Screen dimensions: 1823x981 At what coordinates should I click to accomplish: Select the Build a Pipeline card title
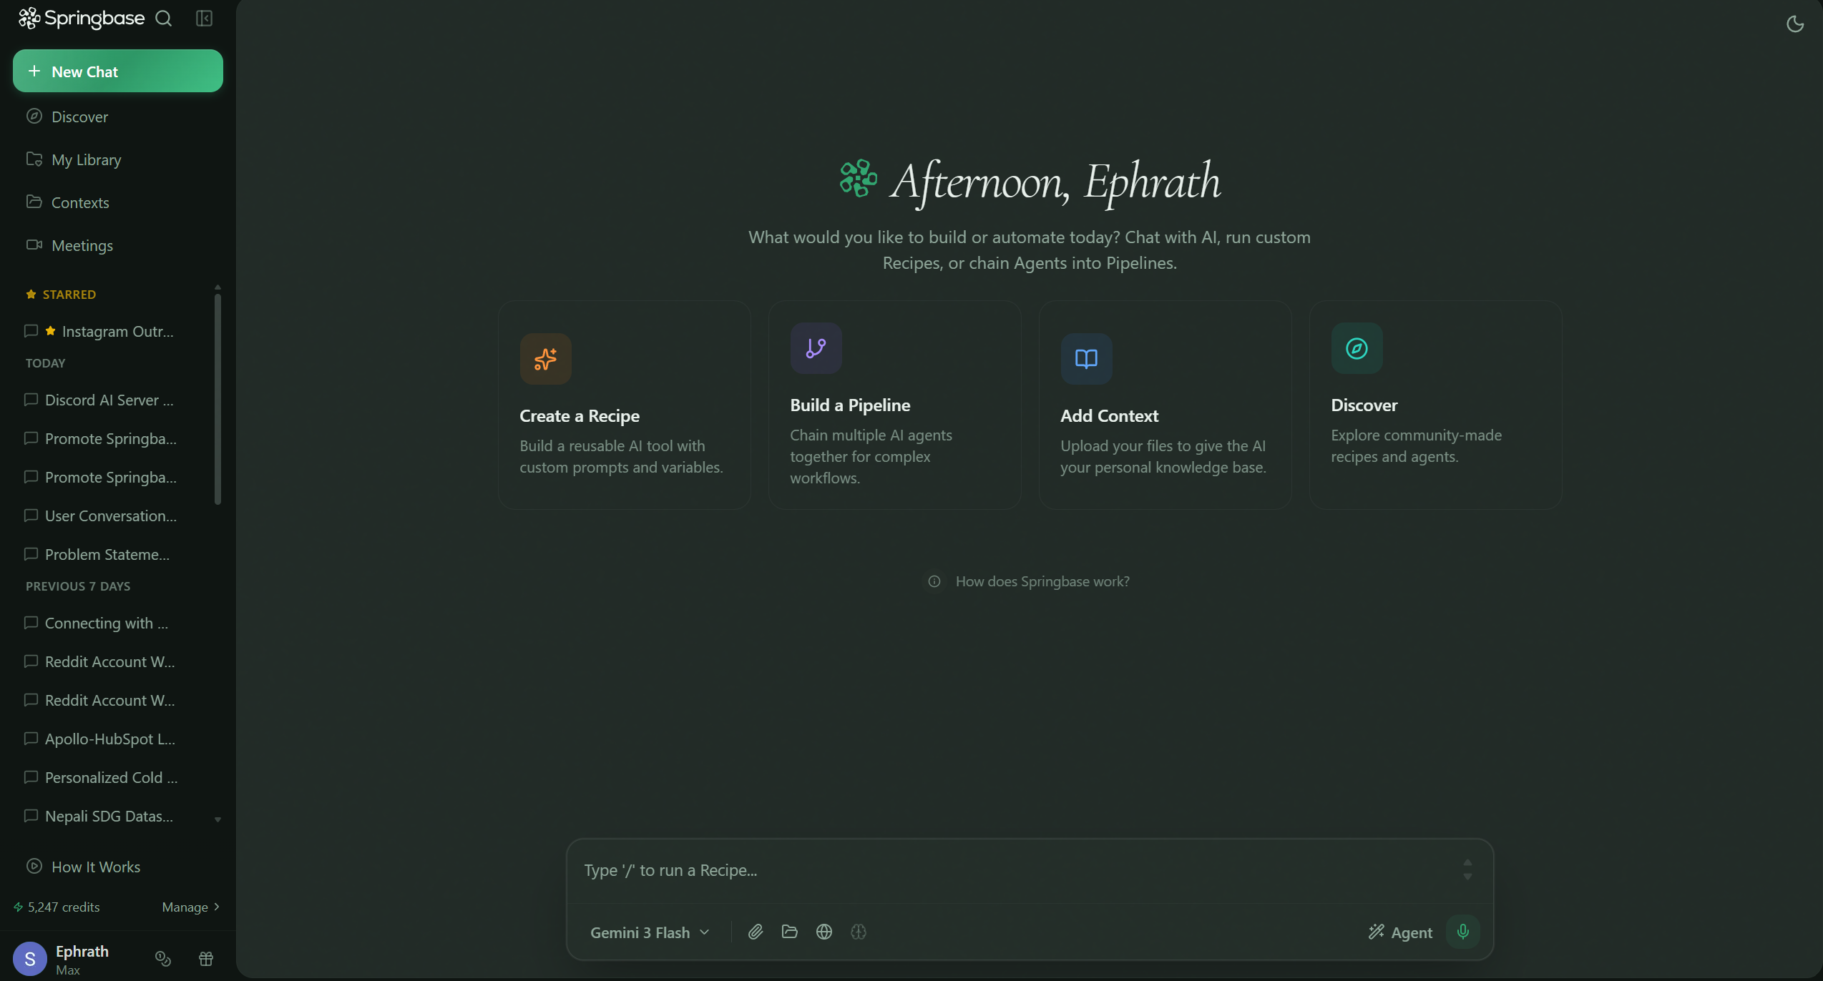(850, 405)
